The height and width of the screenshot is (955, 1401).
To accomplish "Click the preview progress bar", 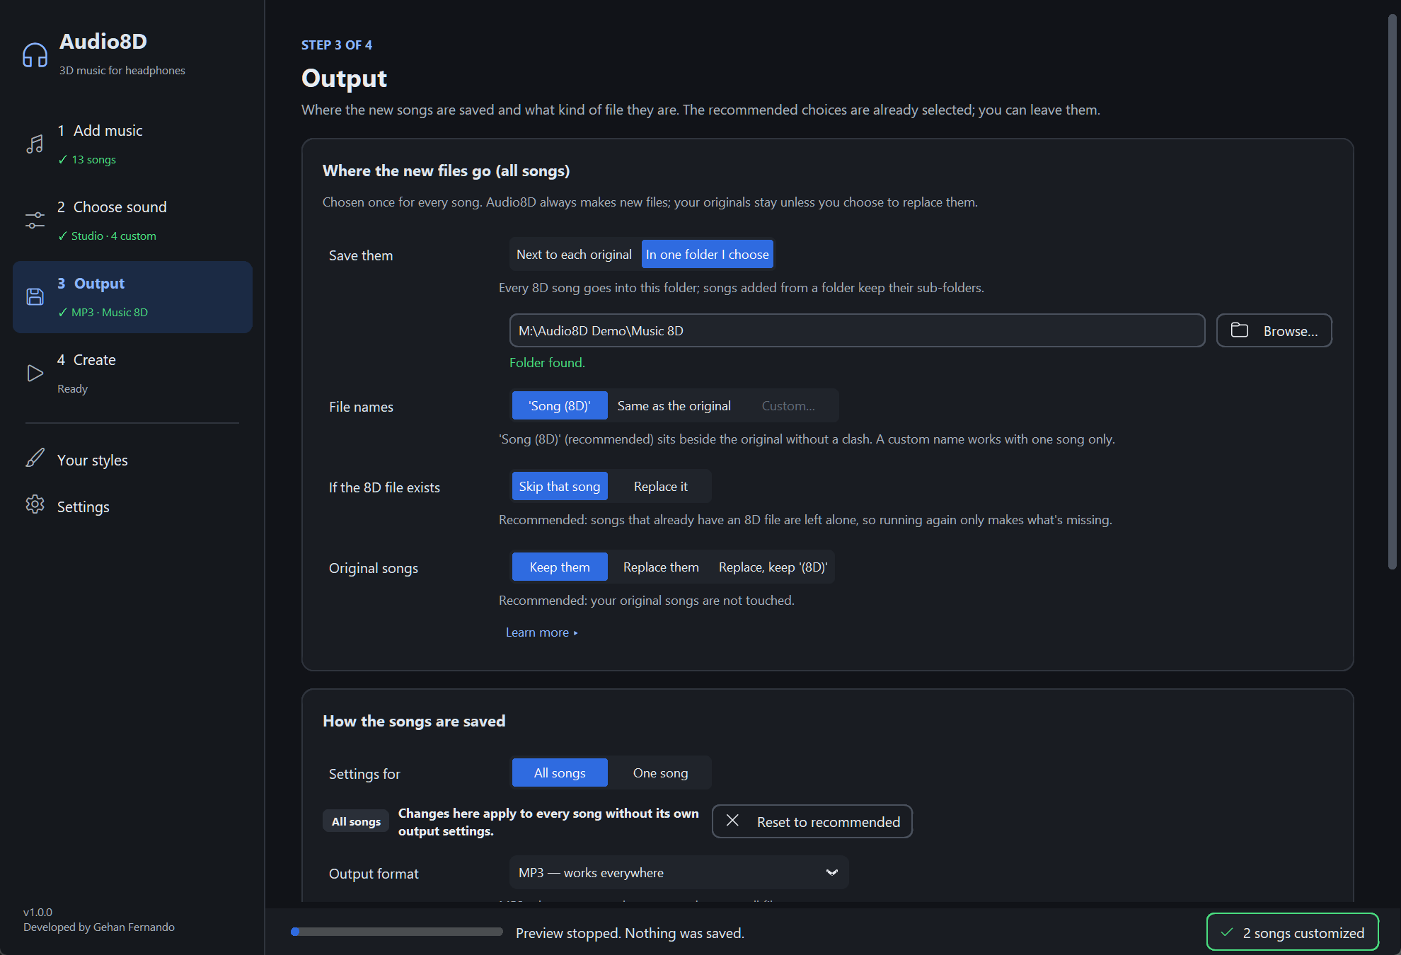I will (397, 932).
